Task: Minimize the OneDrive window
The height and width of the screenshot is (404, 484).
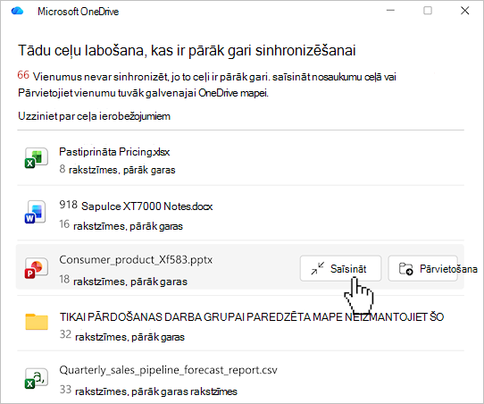Action: (390, 11)
